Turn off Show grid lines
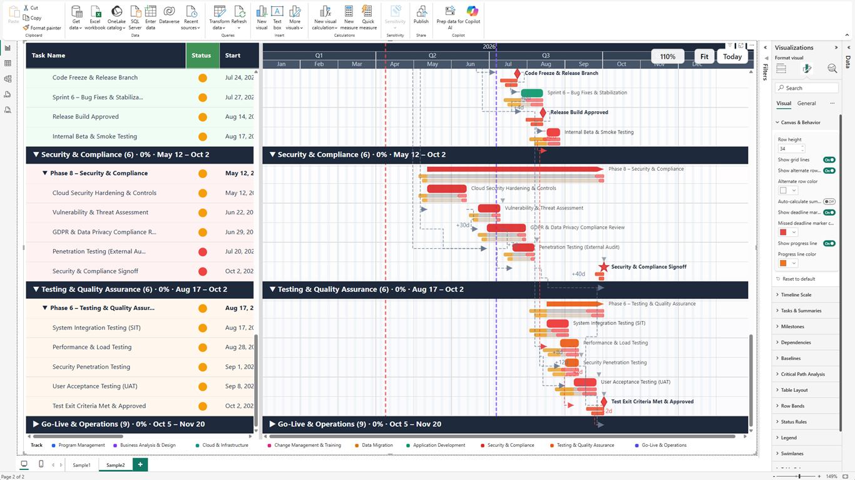Image resolution: width=855 pixels, height=480 pixels. pos(830,160)
